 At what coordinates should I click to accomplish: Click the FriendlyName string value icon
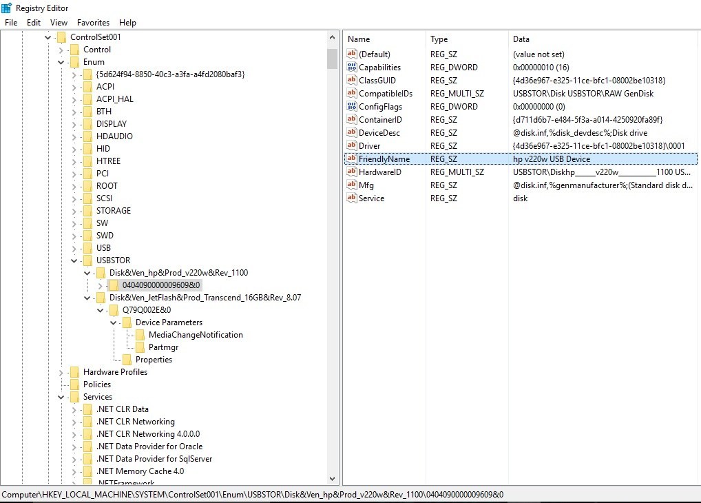[351, 159]
